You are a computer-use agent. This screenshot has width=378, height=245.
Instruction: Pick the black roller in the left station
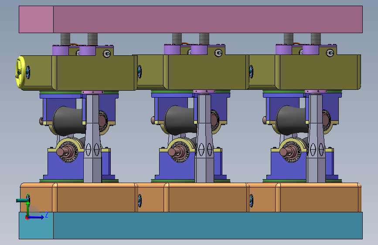point(69,121)
